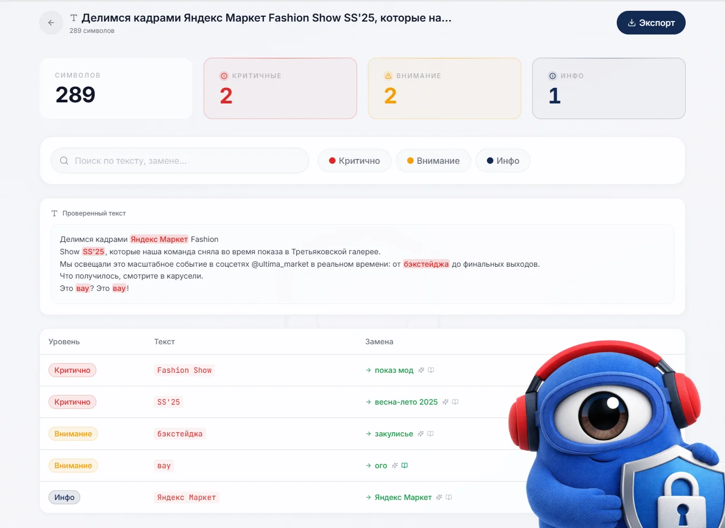Click the book icon beside 'весна-лето 2025'
Viewport: 725px width, 528px height.
click(x=455, y=402)
